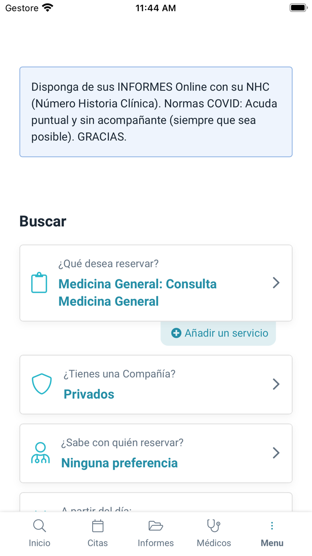The image size is (312, 556).
Task: Tap the Médicos stethoscope icon
Action: pyautogui.click(x=213, y=526)
